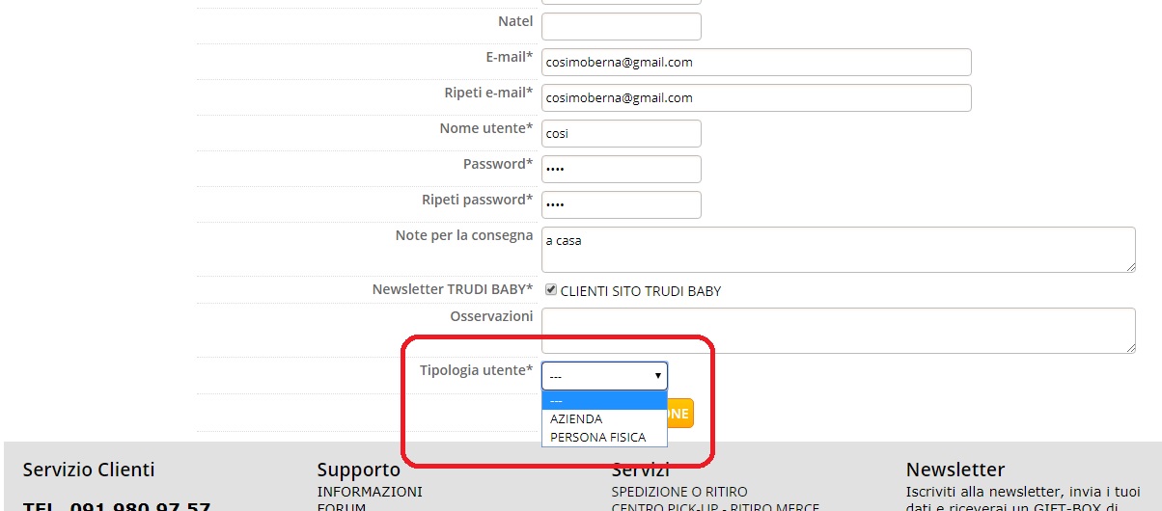Click into the Password field
The height and width of the screenshot is (511, 1162).
(621, 170)
